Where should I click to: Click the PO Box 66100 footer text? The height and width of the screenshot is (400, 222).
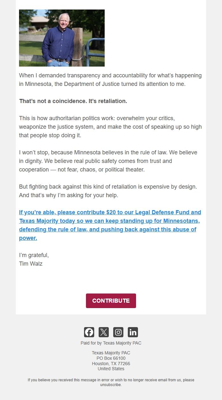(111, 358)
